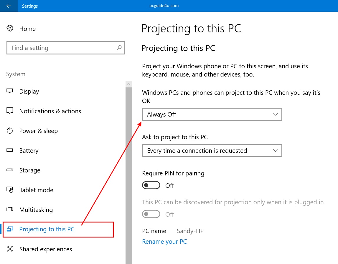The width and height of the screenshot is (338, 264).
Task: Expand the Ask to project dropdown
Action: coord(212,151)
